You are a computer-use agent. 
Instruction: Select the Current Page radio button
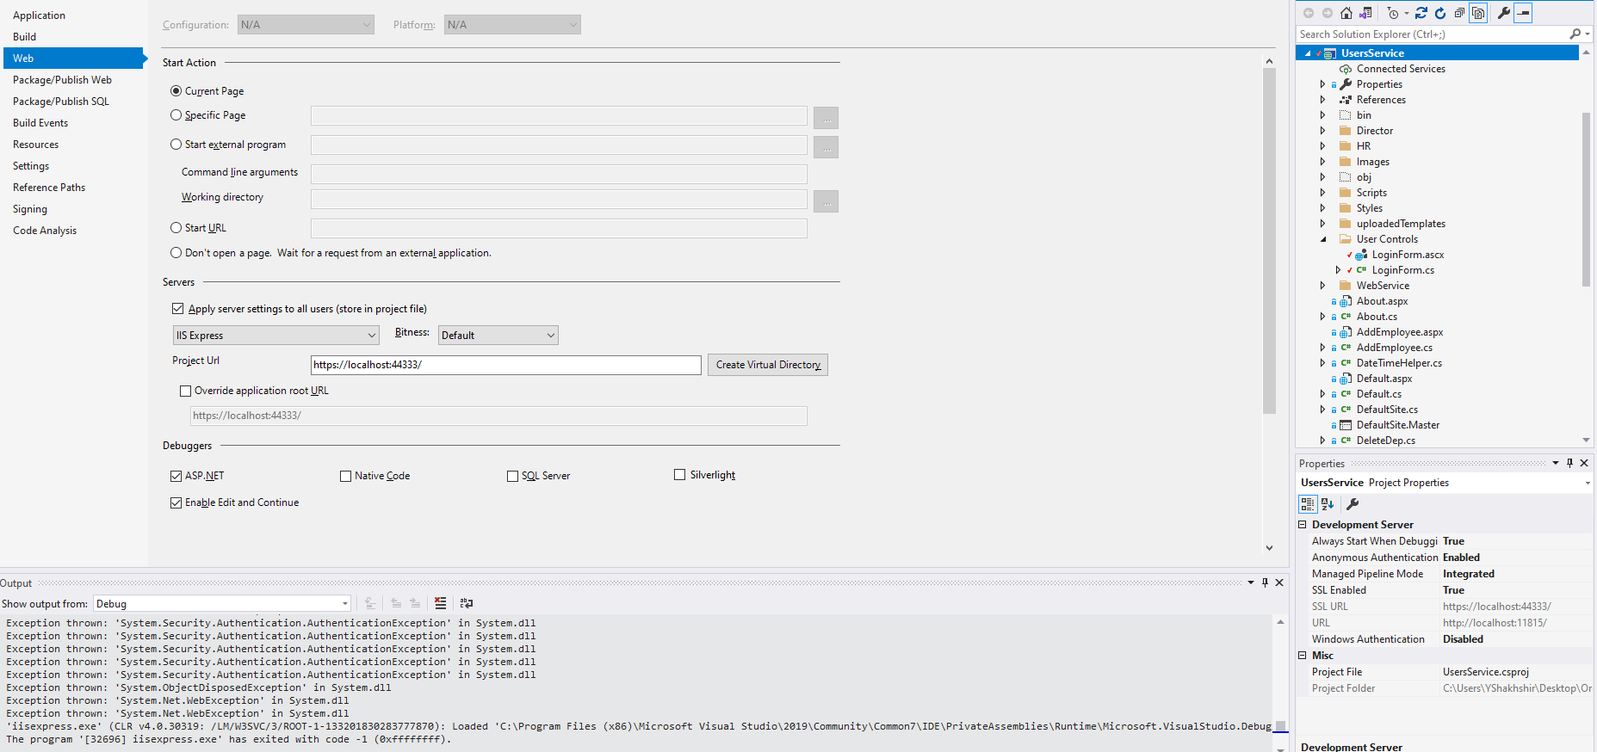(x=176, y=90)
